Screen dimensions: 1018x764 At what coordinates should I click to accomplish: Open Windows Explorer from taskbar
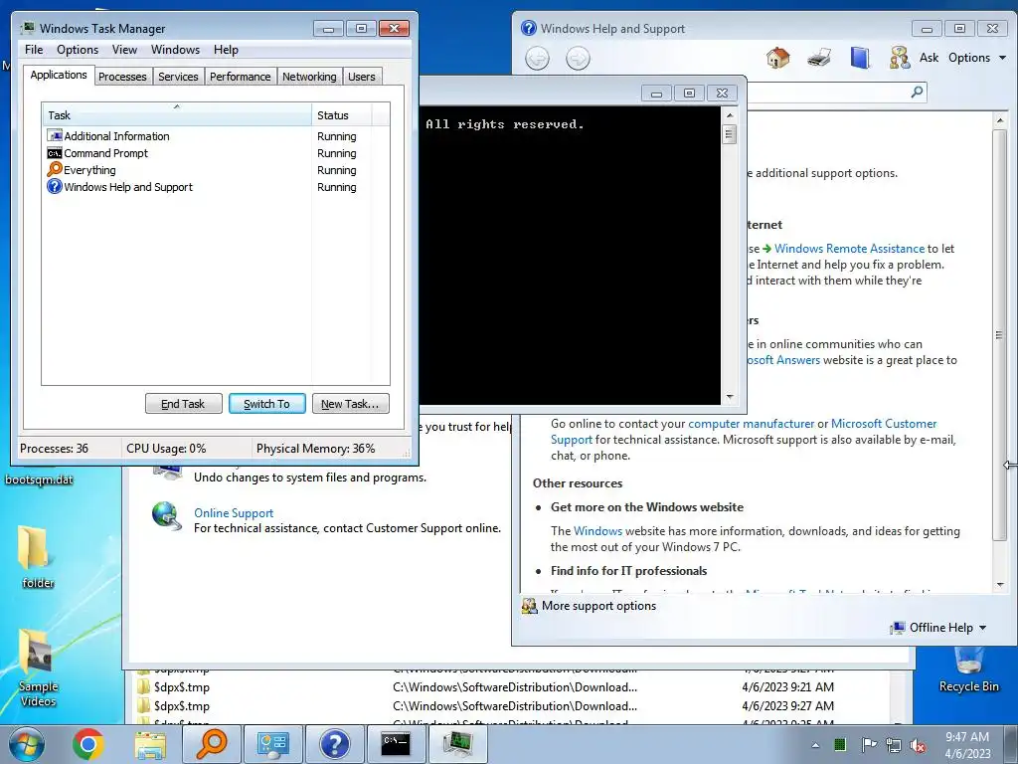coord(150,744)
